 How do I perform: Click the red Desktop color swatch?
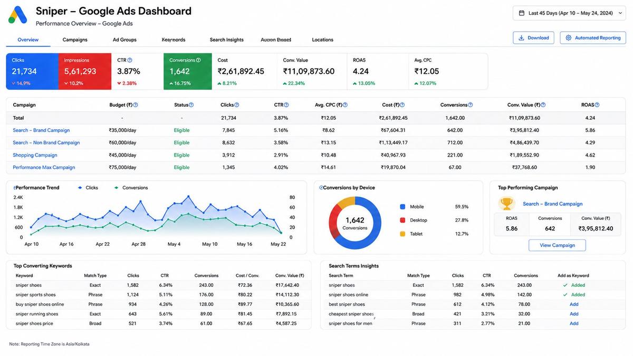tap(402, 220)
